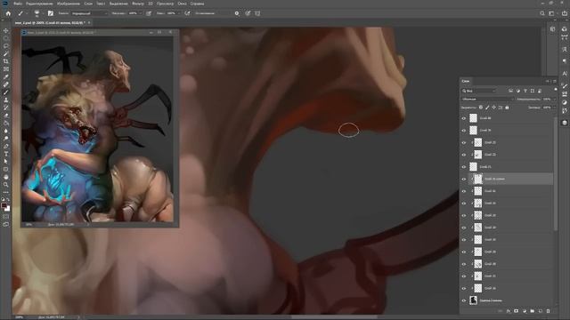
Task: Select the Move tool
Action: 6,30
